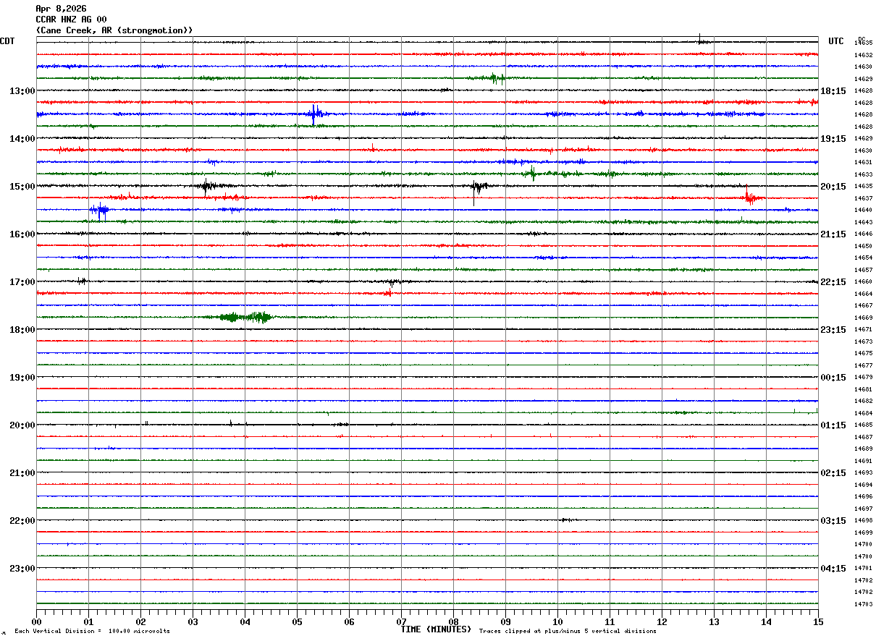Viewport: 876px width, 641px height.
Task: Click the TIME (MINUTES) axis title
Action: coord(435,629)
